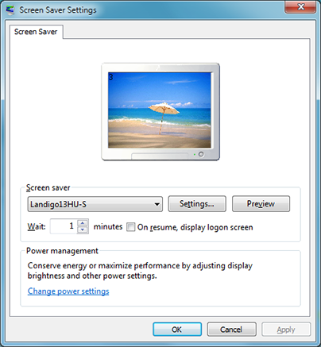Click the power button on preview monitor
Image resolution: width=321 pixels, height=347 pixels.
pyautogui.click(x=201, y=154)
